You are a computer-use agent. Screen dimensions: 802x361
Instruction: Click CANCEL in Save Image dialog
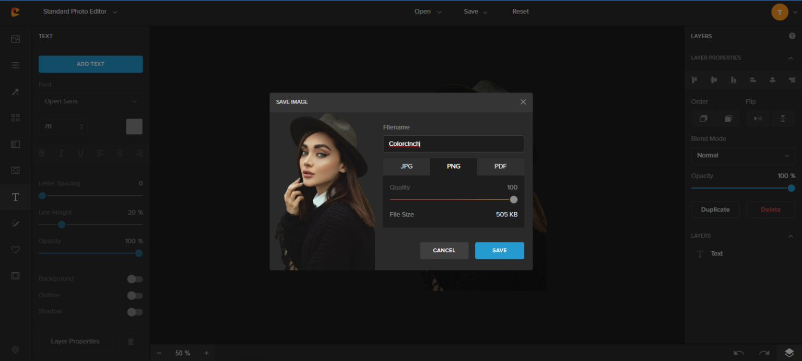click(x=444, y=251)
